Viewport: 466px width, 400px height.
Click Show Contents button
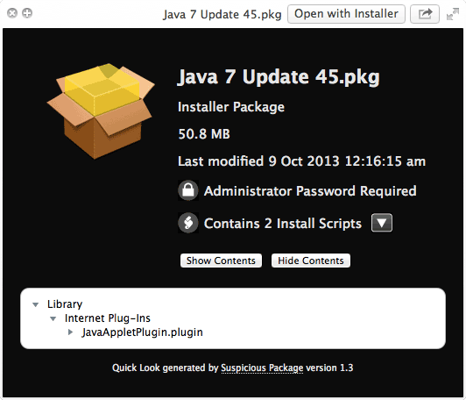(x=221, y=261)
